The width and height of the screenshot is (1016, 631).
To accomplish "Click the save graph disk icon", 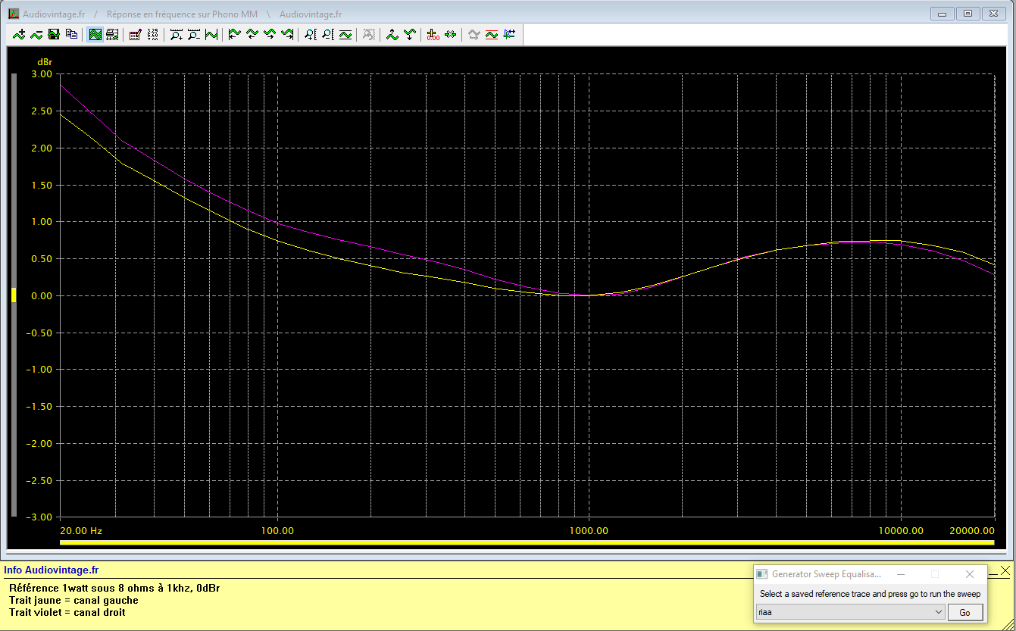I will pyautogui.click(x=54, y=34).
